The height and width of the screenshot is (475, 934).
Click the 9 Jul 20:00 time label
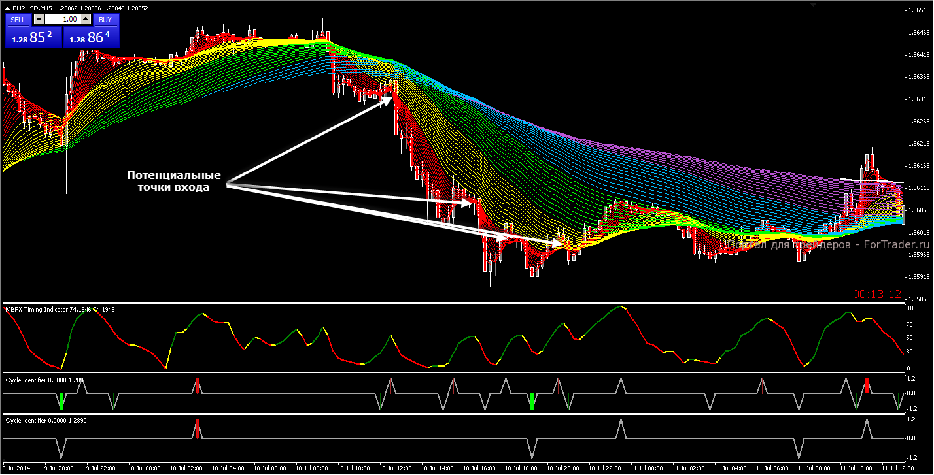coord(58,468)
